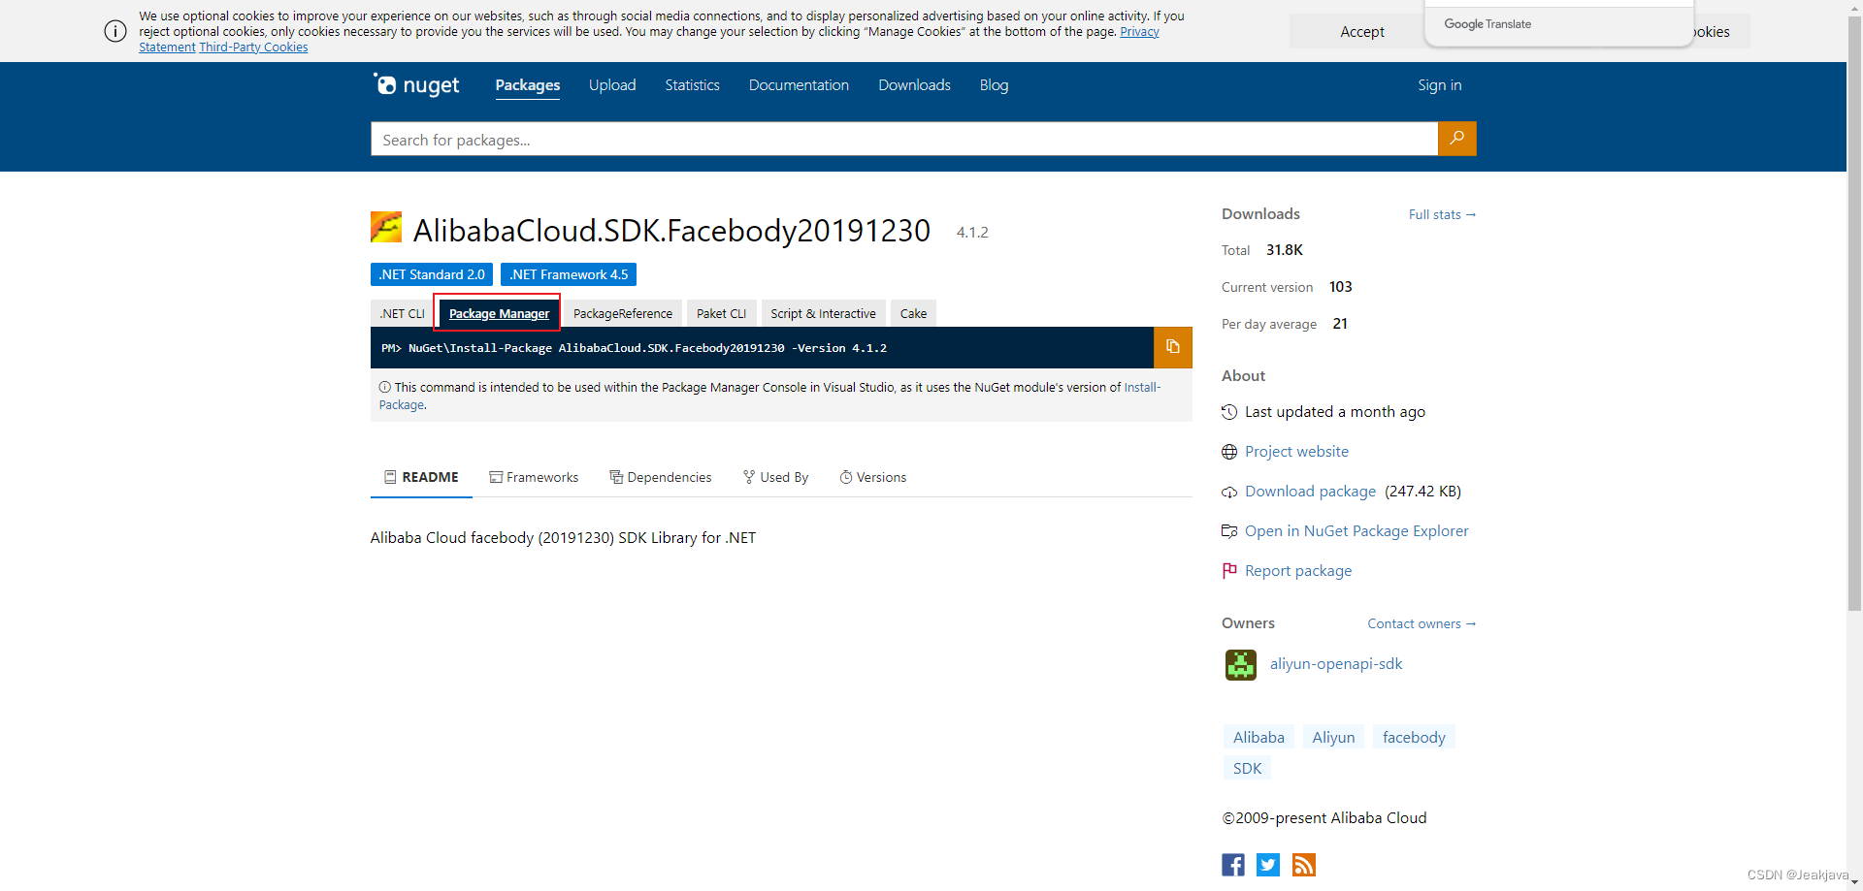Click Download package link
Viewport: 1863px width, 891px height.
coord(1310,492)
